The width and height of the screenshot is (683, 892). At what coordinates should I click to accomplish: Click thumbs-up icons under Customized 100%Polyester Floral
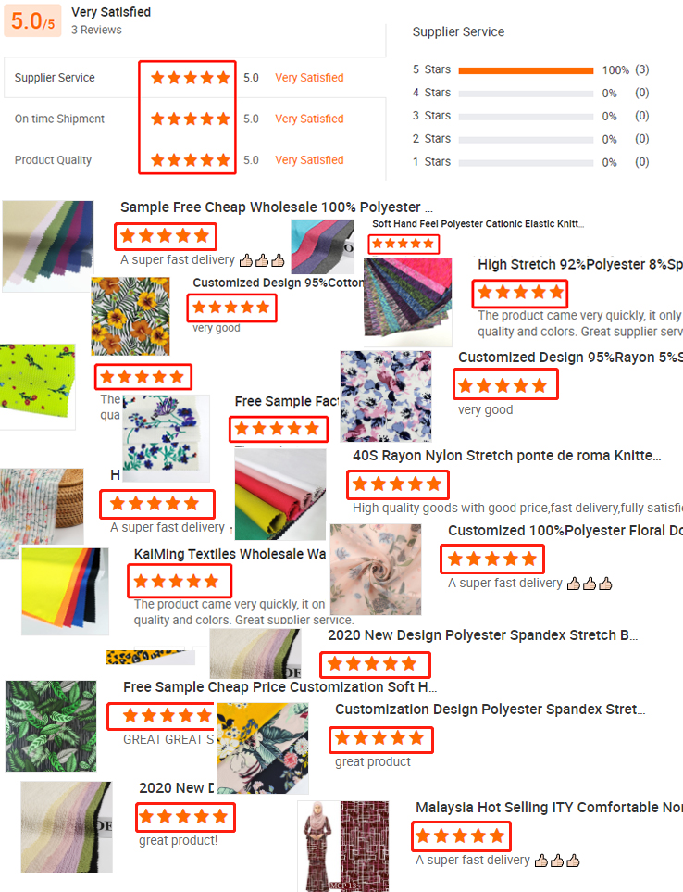[x=590, y=584]
